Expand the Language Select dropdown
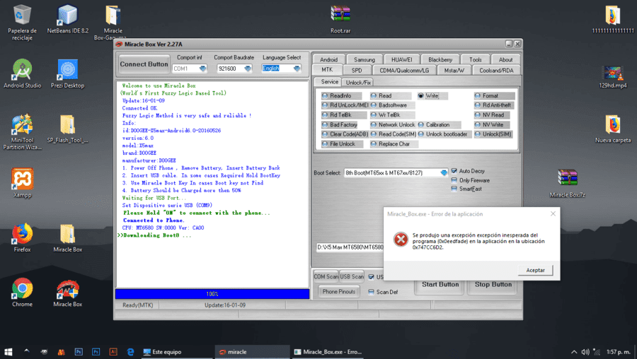The height and width of the screenshot is (359, 637). (x=297, y=69)
